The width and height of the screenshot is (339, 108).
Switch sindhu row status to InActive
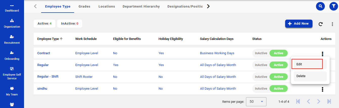[x=261, y=89]
